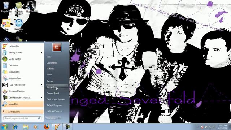231x130 pixels.
Task: Open Help and Support
Action: [x=57, y=111]
